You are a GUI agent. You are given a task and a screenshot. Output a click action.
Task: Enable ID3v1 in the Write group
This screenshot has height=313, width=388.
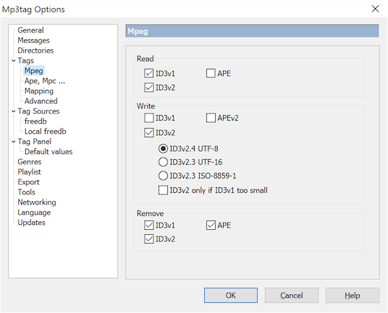148,118
